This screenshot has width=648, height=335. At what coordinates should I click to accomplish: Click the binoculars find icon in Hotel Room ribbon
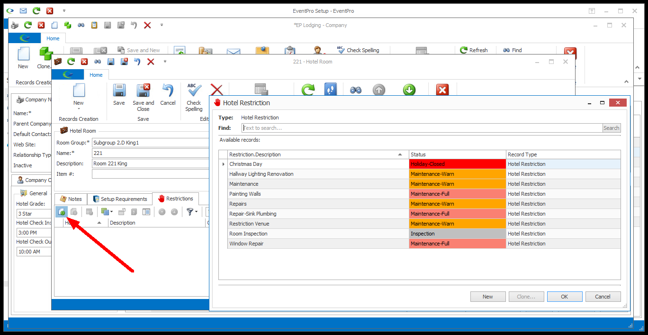pyautogui.click(x=356, y=90)
